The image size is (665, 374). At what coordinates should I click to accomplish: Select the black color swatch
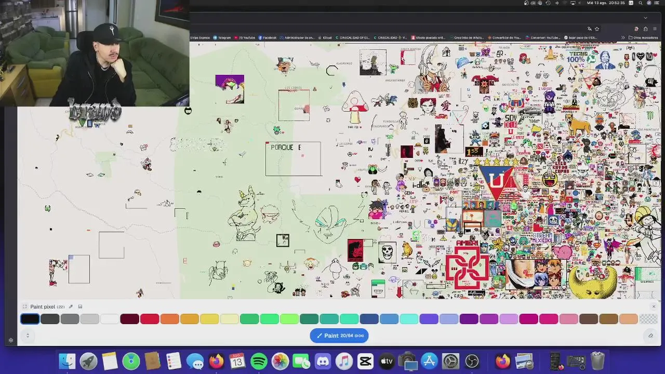click(30, 319)
